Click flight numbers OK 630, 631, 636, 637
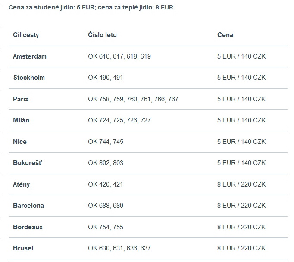The image size is (294, 262). click(x=119, y=248)
